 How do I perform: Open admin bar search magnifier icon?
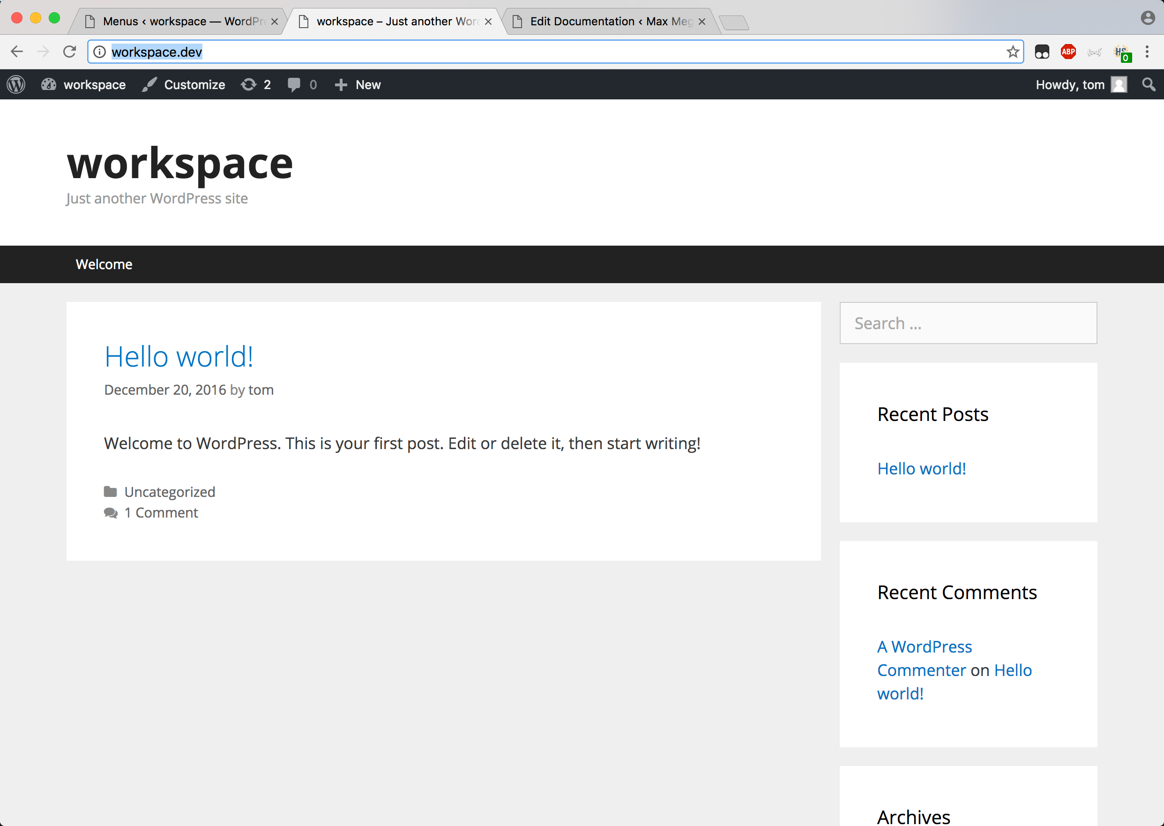click(x=1148, y=84)
